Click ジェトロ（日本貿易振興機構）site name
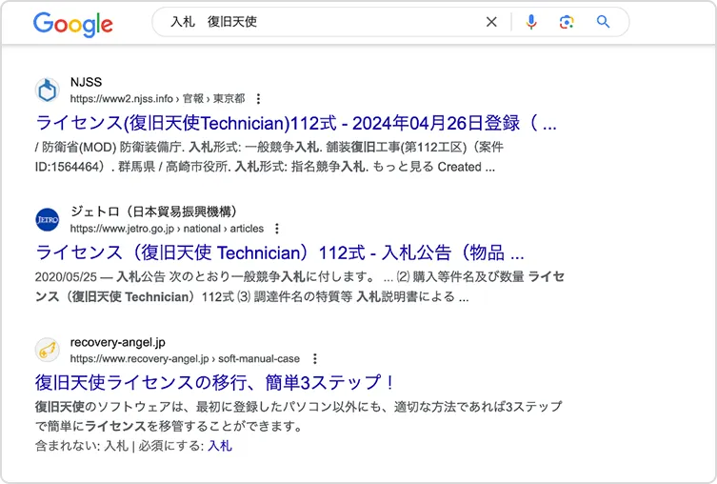Viewport: 717px width, 484px height. [154, 212]
